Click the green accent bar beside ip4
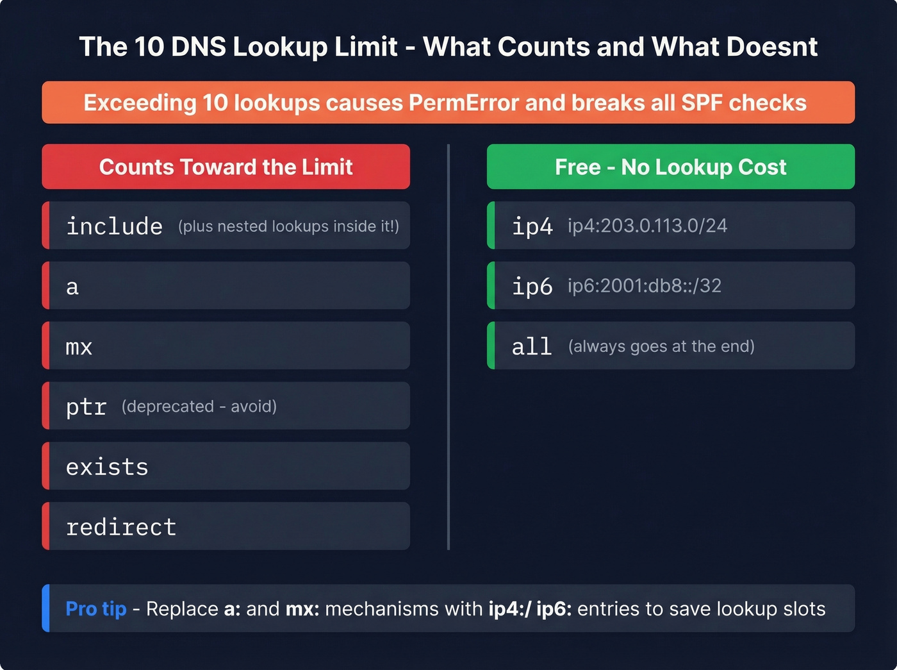This screenshot has width=897, height=670. click(491, 226)
